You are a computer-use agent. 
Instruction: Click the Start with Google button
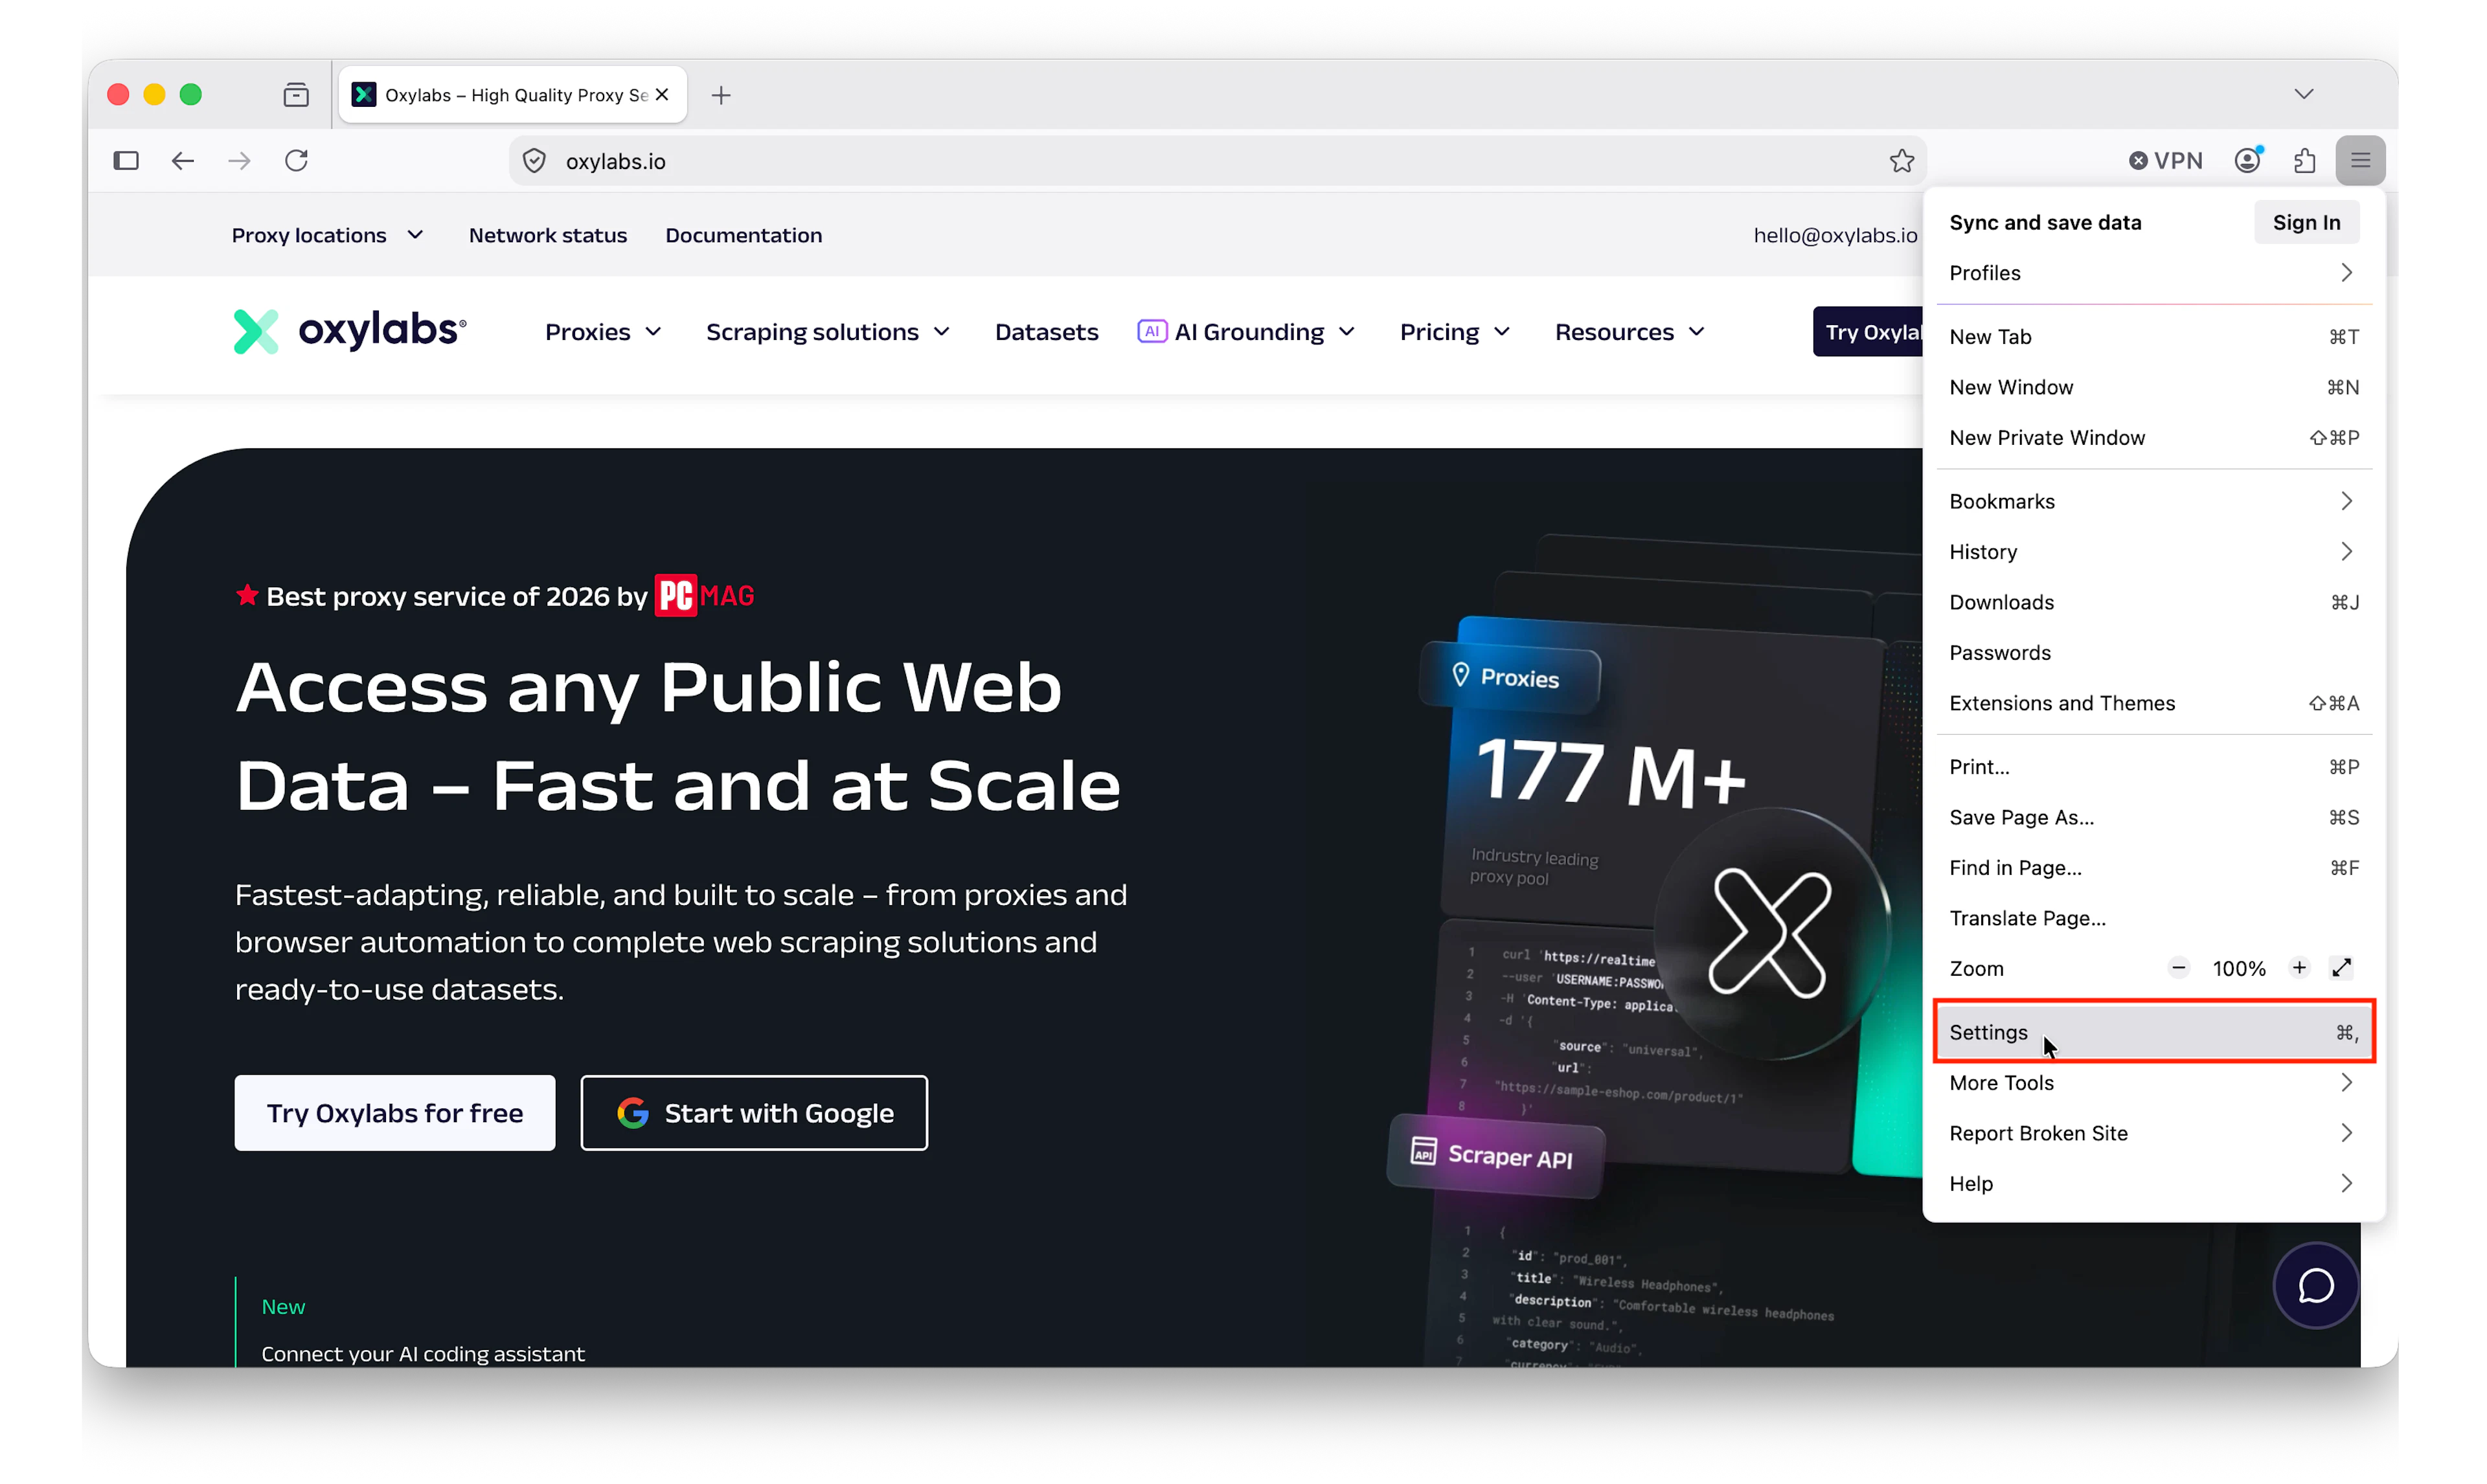click(x=754, y=1112)
